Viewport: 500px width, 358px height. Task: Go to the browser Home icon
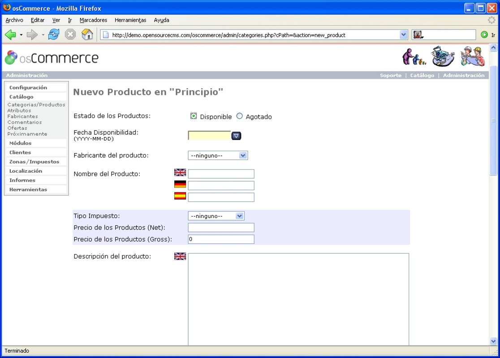point(87,34)
